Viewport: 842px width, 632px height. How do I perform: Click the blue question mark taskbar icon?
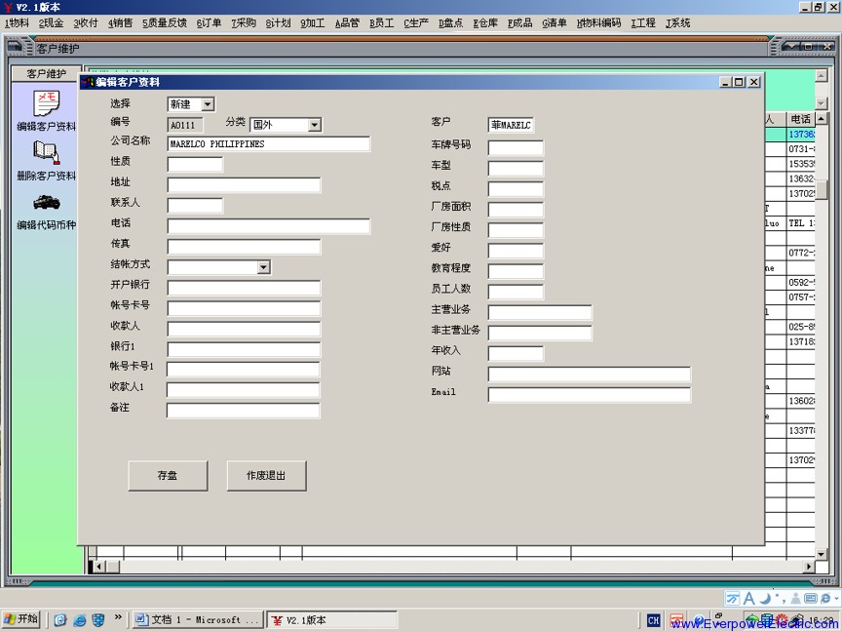click(x=698, y=620)
